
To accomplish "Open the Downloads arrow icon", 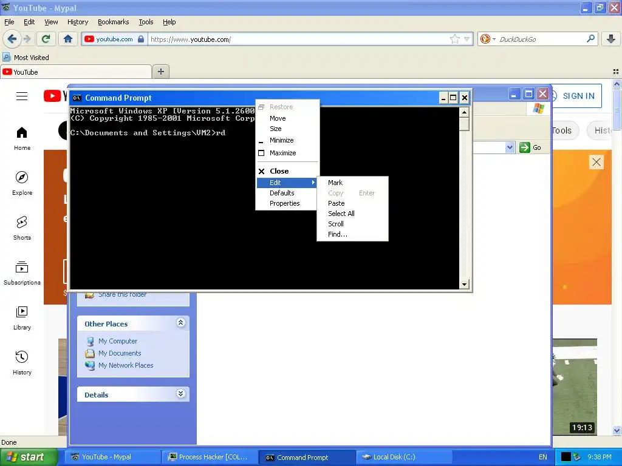I will point(611,39).
